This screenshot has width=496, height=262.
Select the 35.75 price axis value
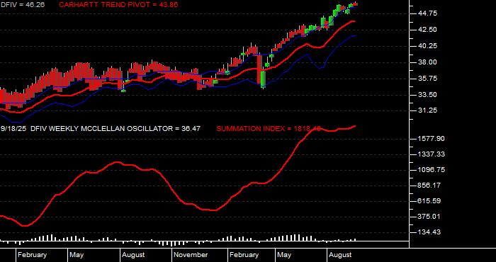(427, 79)
